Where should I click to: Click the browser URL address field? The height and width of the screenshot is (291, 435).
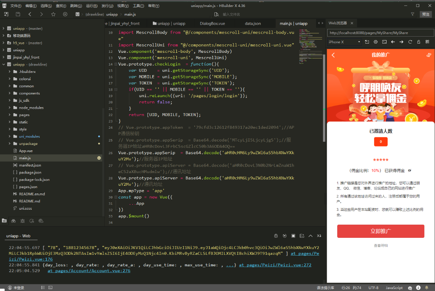coord(380,33)
